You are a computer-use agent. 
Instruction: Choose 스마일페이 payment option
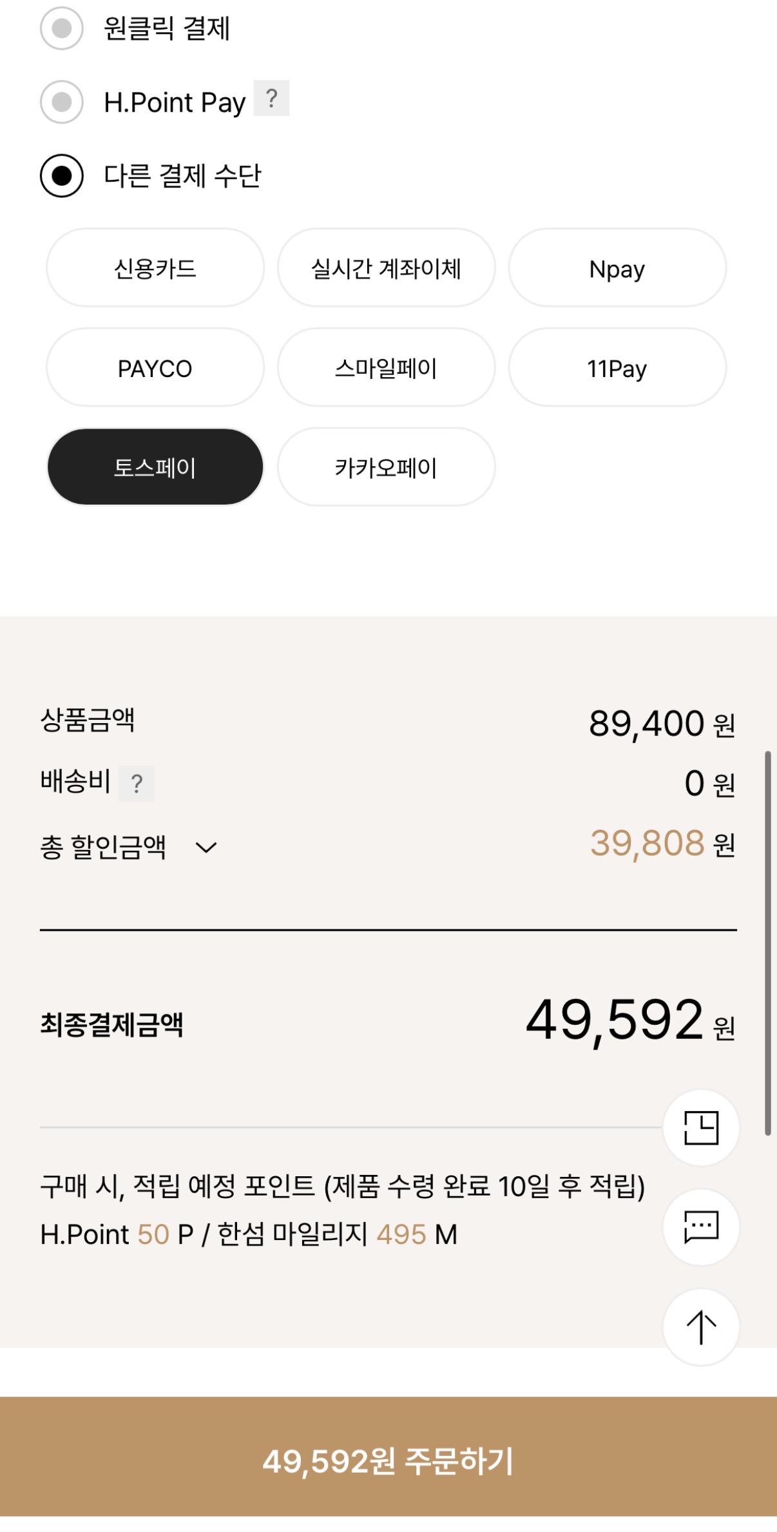[386, 368]
